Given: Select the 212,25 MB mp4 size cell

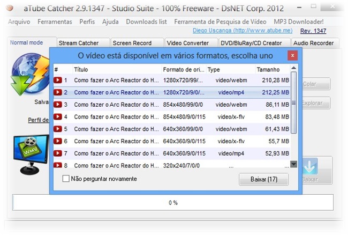Looking at the screenshot, I should click(x=275, y=92).
